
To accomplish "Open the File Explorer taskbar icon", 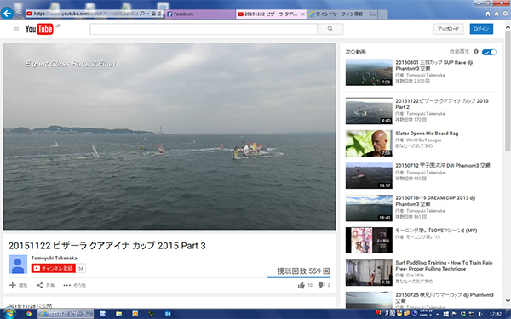I will [118, 314].
